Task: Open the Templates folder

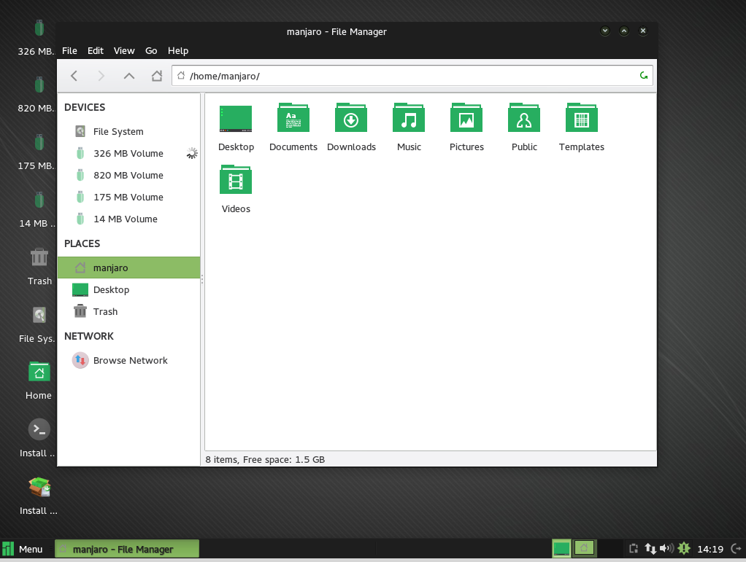Action: (581, 128)
